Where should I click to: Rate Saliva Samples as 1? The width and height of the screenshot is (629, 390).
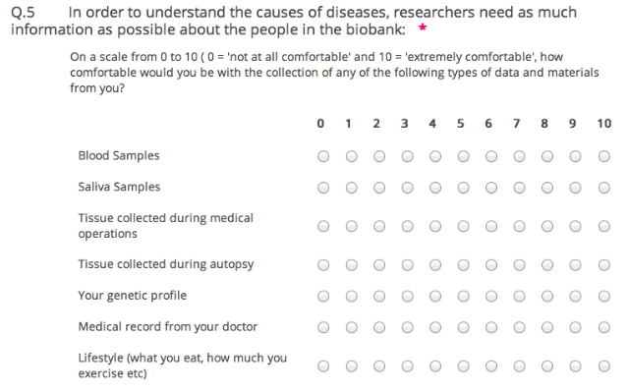point(352,188)
